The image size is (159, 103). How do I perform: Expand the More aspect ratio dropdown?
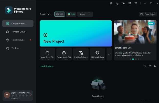tap(85, 14)
